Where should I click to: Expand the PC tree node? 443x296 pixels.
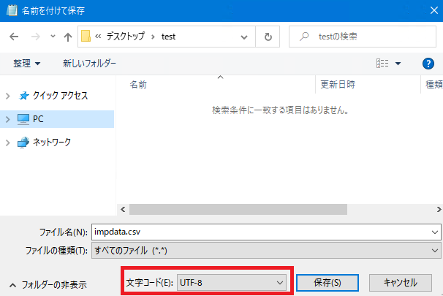(x=8, y=119)
